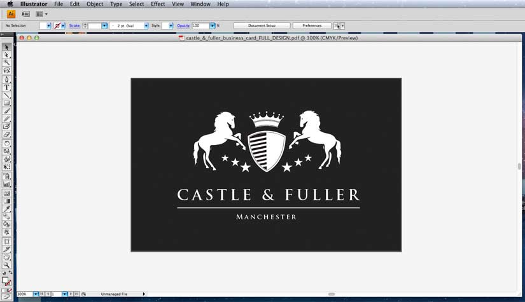Click the stroke weight stepper arrows

(x=85, y=26)
